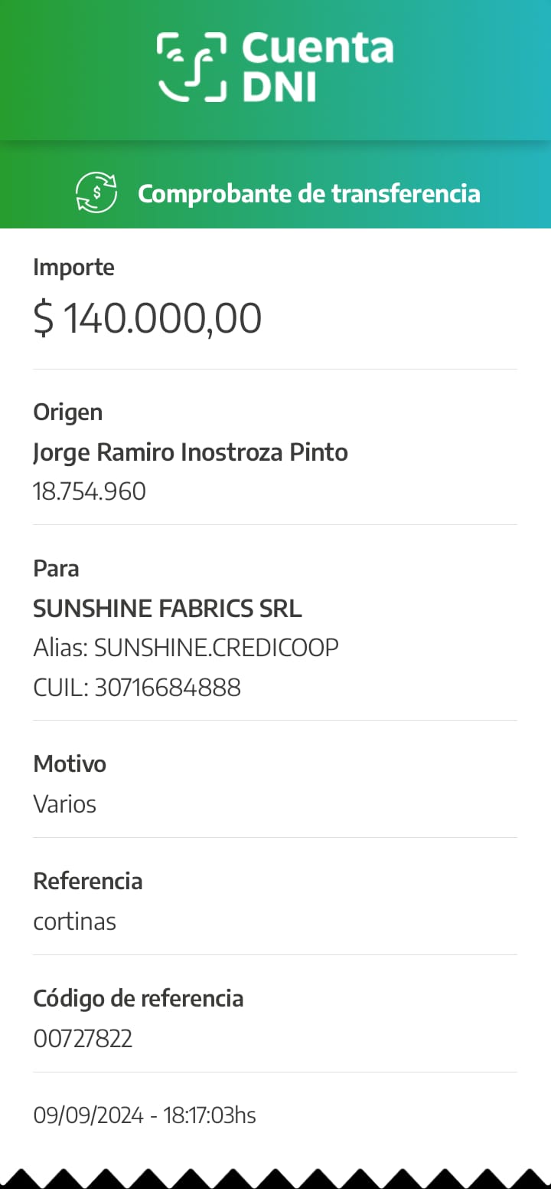Select reference code 00727822
551x1189 pixels.
tap(83, 1039)
